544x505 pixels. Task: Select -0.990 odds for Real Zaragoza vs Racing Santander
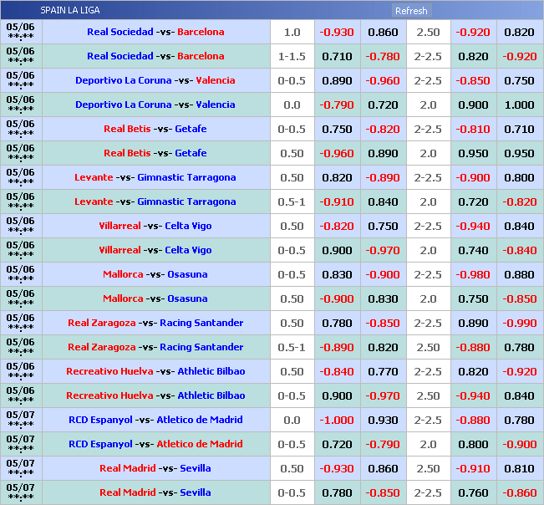(x=519, y=323)
